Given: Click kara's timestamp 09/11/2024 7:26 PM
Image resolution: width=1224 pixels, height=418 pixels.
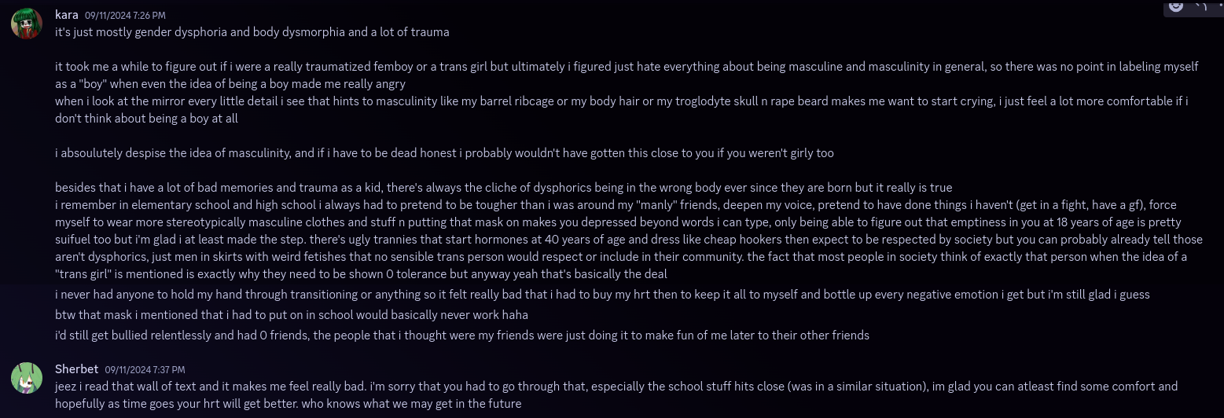Looking at the screenshot, I should coord(125,16).
